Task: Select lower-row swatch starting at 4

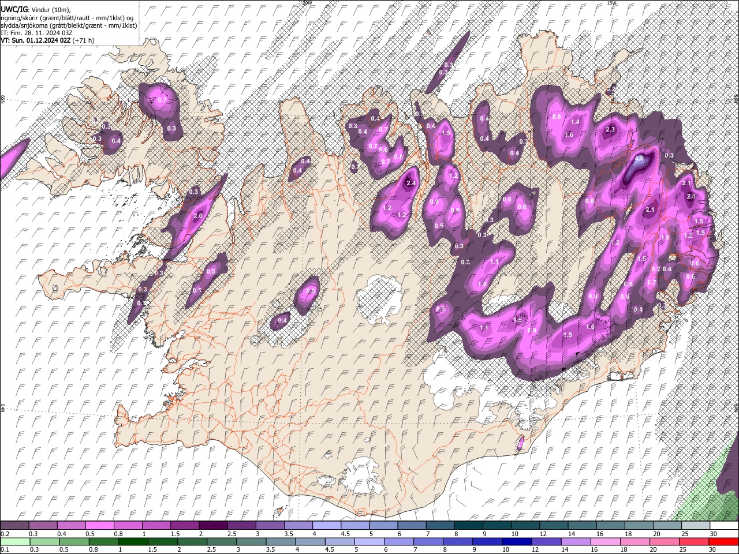Action: click(x=309, y=541)
